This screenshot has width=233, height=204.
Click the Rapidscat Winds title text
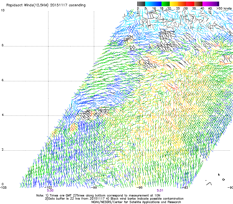46,5
